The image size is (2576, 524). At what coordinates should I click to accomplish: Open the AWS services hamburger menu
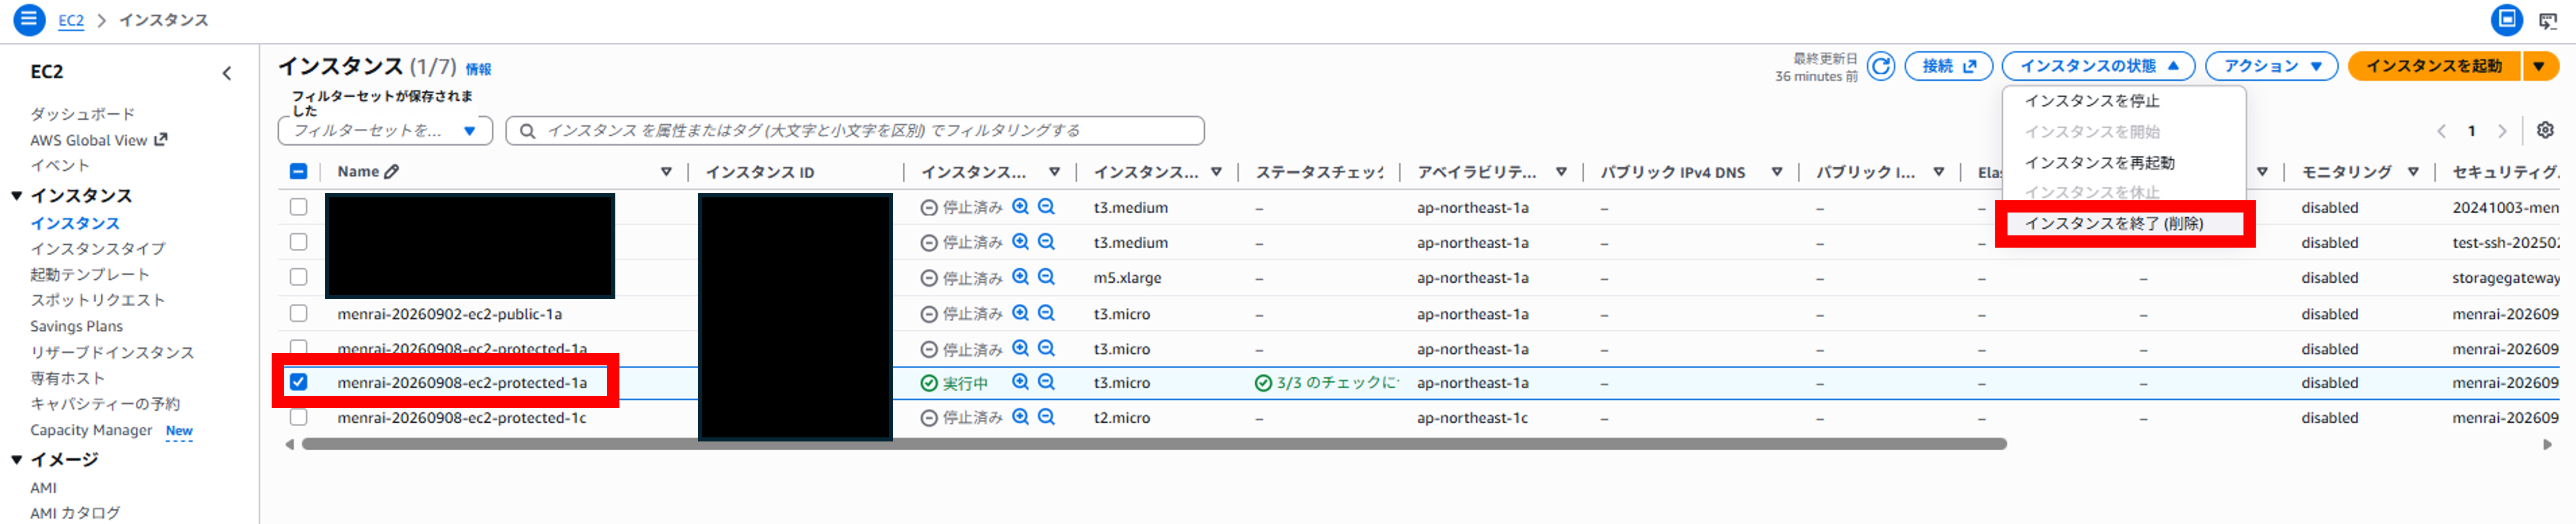coord(28,19)
